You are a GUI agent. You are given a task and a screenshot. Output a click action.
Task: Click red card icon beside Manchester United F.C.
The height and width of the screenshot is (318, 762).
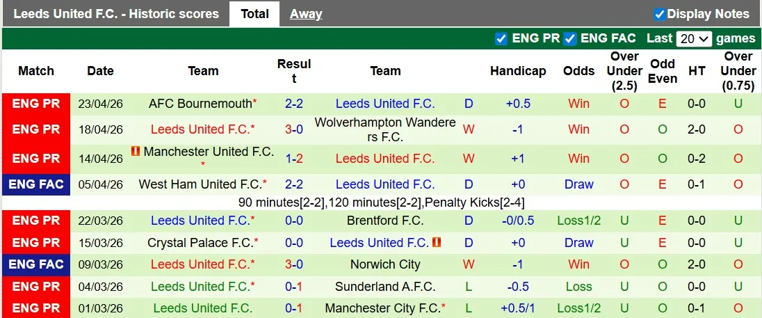tap(136, 151)
